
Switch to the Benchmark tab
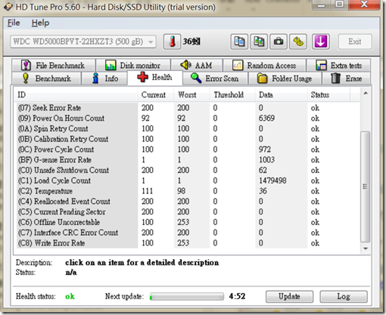tap(46, 79)
